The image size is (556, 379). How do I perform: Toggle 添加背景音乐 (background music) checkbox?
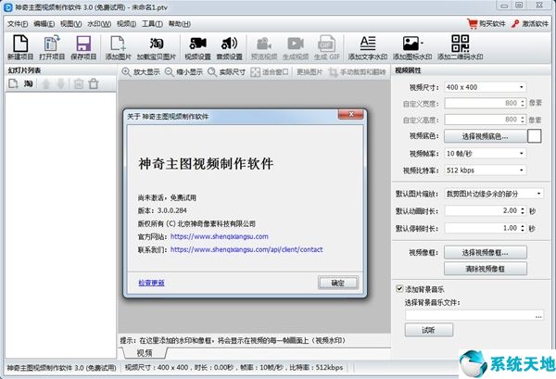click(399, 288)
